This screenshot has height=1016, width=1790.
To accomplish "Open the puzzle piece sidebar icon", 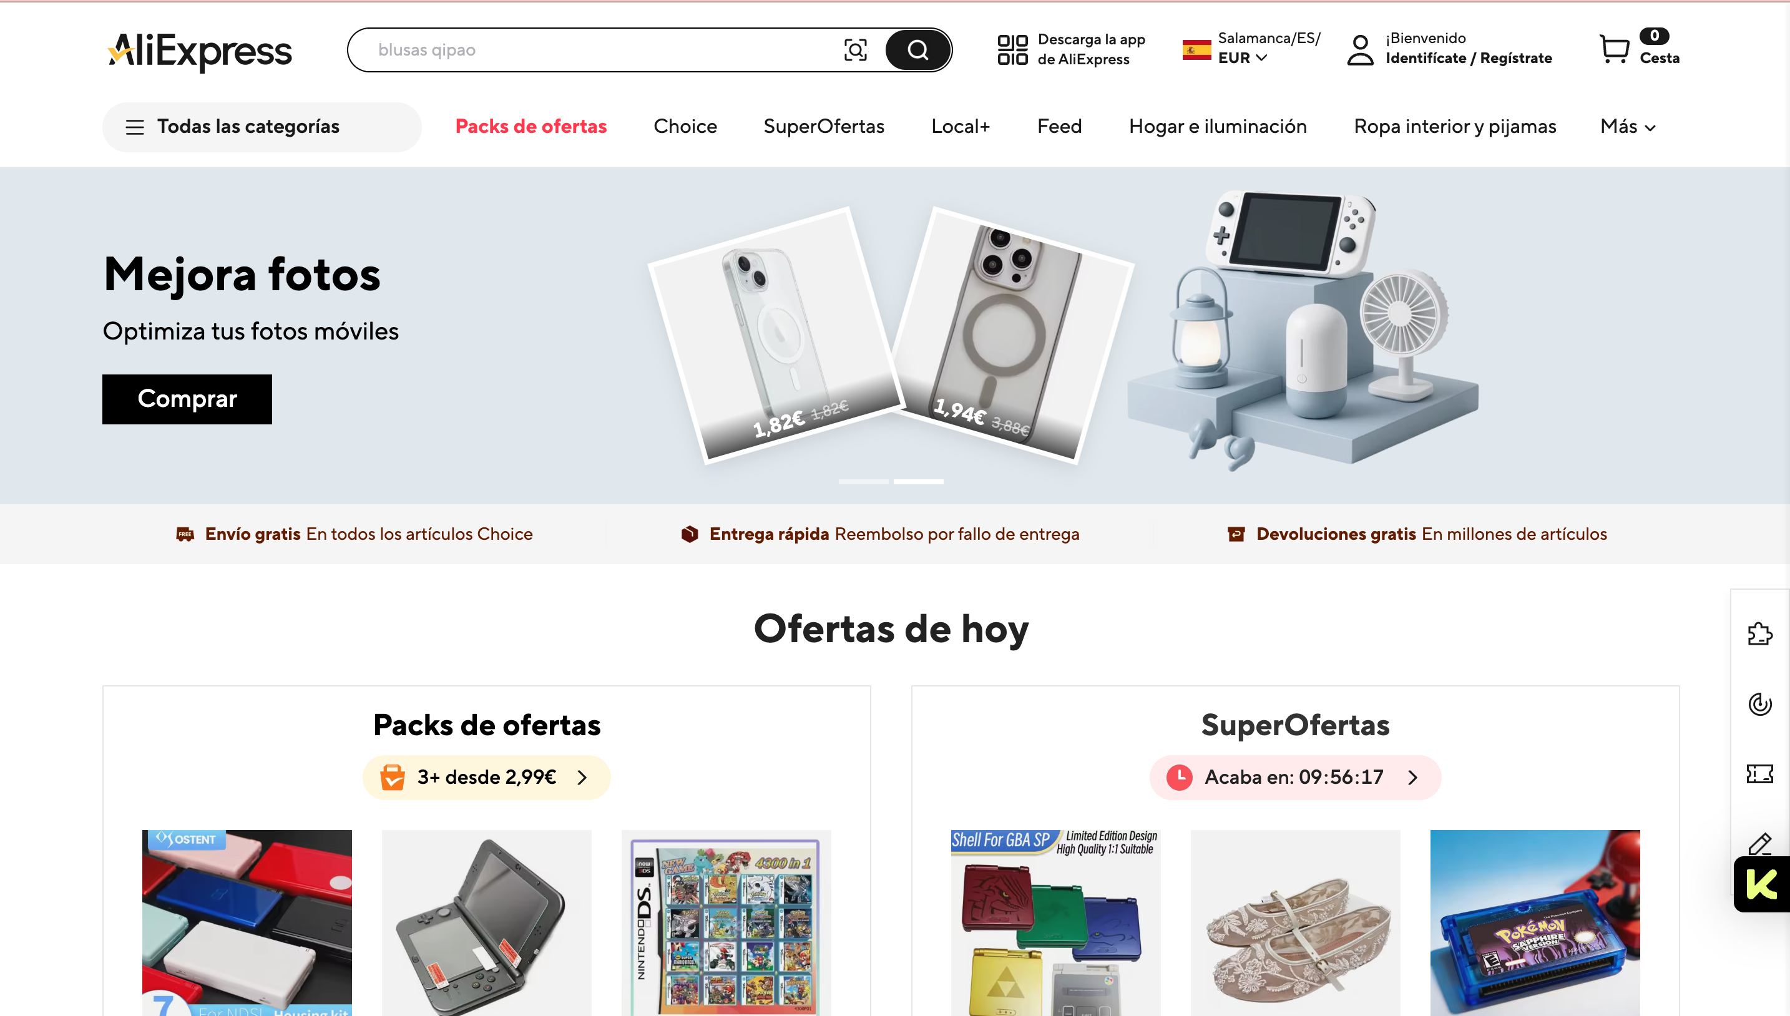I will [x=1759, y=633].
